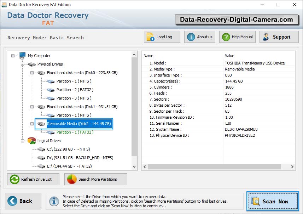Click the Removable Media Disk2 drive icon
The width and height of the screenshot is (303, 214).
(41, 124)
